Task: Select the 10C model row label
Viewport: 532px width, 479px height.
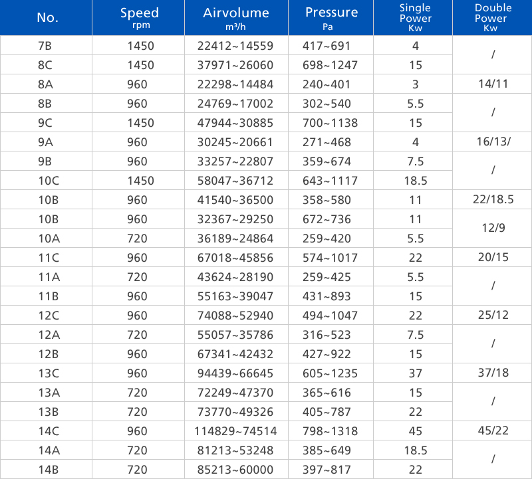Action: (47, 181)
